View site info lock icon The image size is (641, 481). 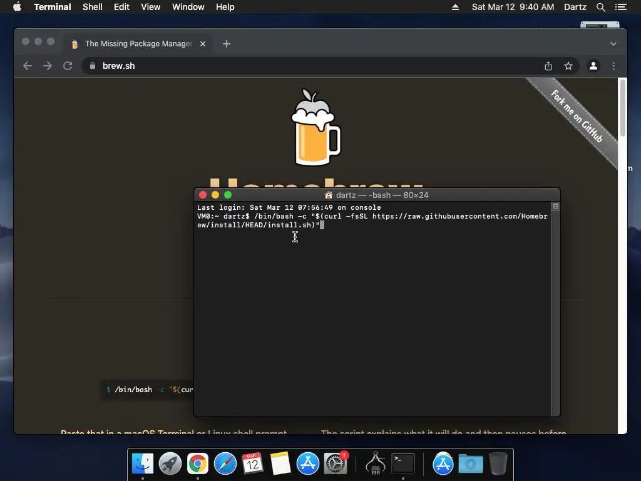(93, 66)
